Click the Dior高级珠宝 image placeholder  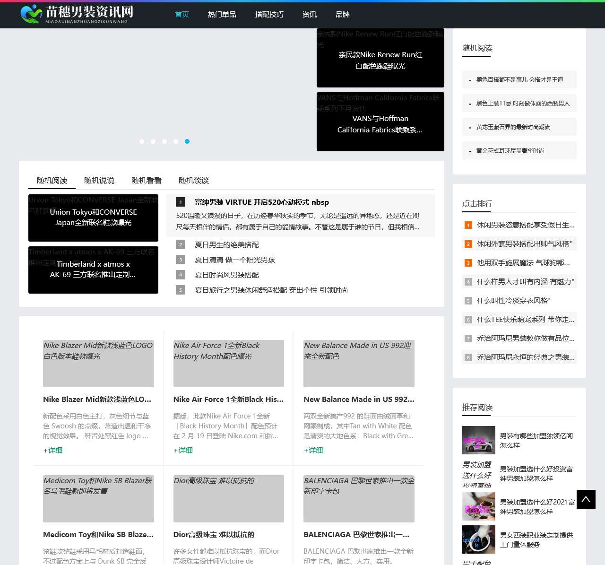coord(229,499)
